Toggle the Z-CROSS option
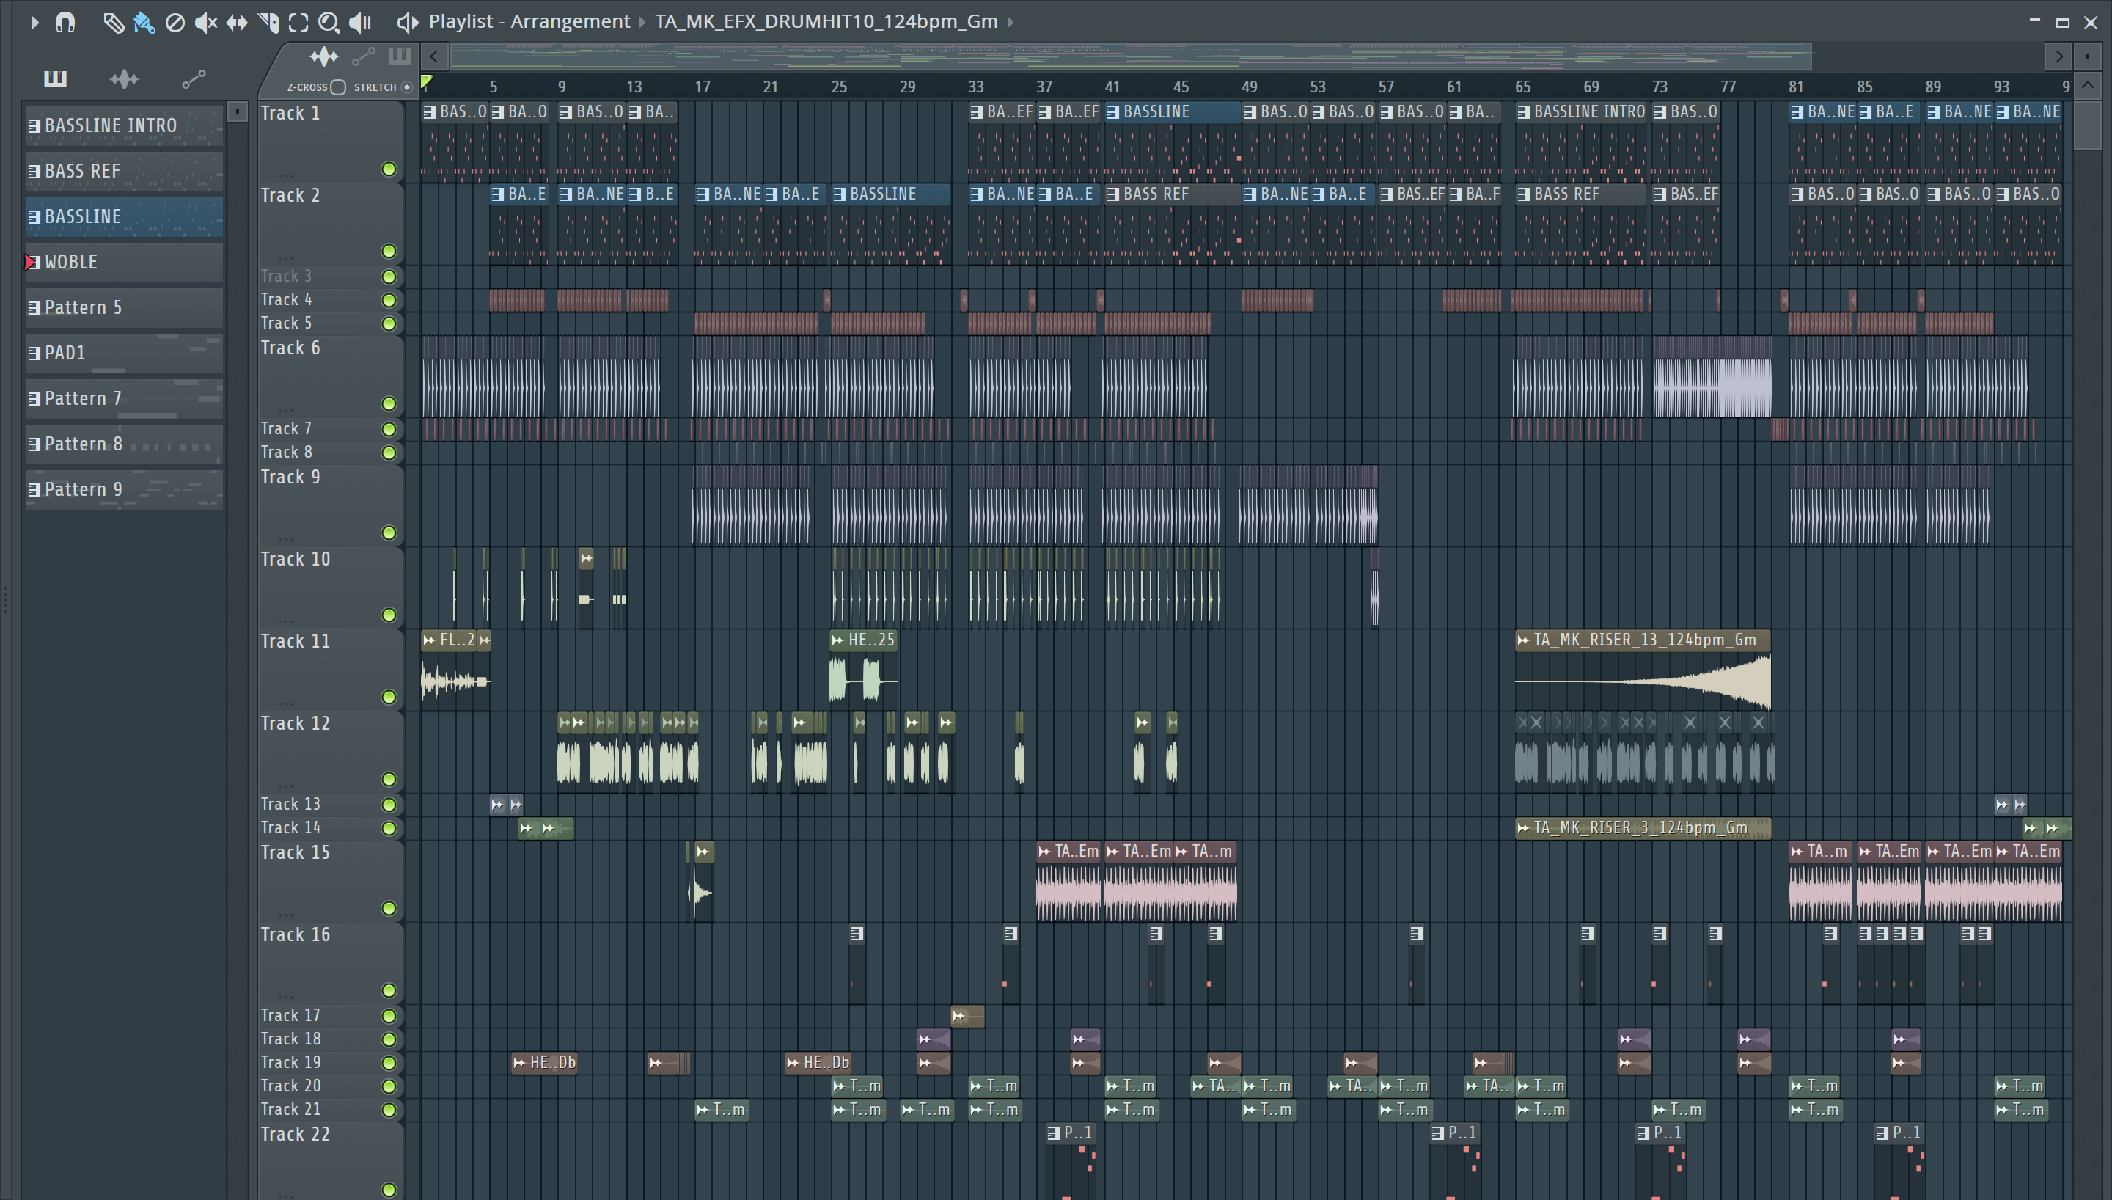 click(338, 87)
